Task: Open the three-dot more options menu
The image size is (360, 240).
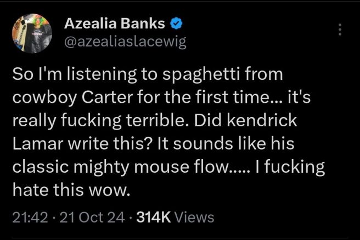Action: 340,30
